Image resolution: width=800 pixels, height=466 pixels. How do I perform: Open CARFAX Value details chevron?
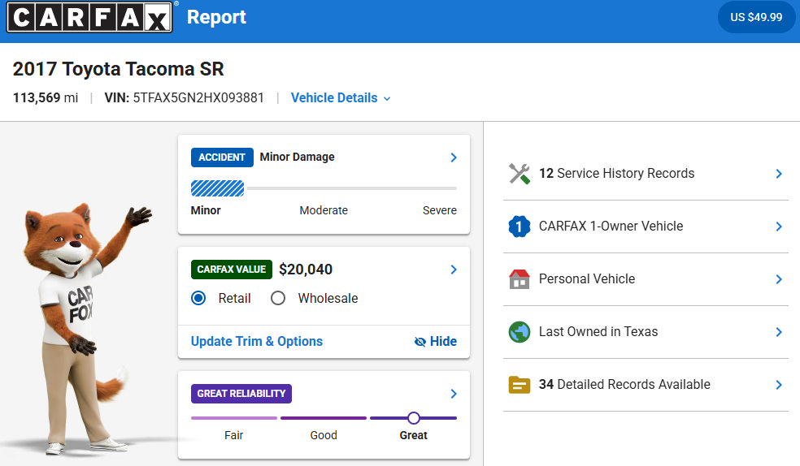pos(454,270)
